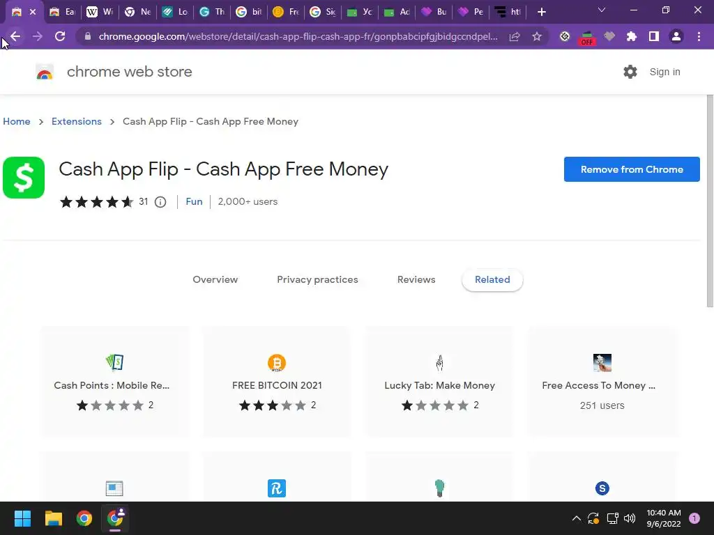Click the rating info icon next to 31
Image resolution: width=714 pixels, height=535 pixels.
[x=160, y=202]
